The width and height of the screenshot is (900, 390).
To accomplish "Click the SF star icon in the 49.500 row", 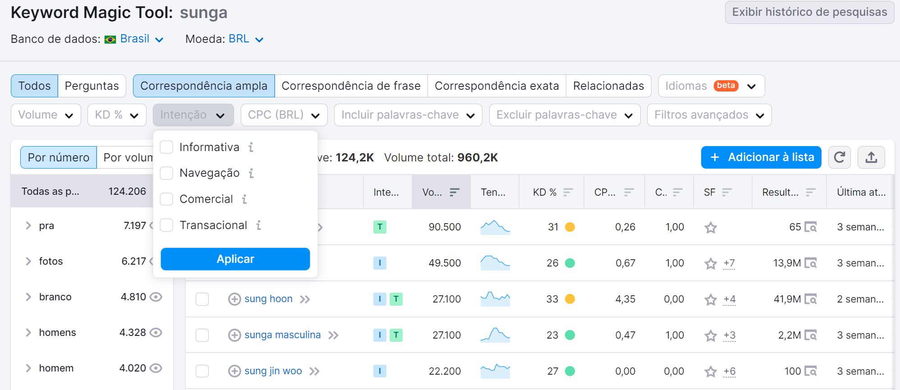I will pos(711,263).
